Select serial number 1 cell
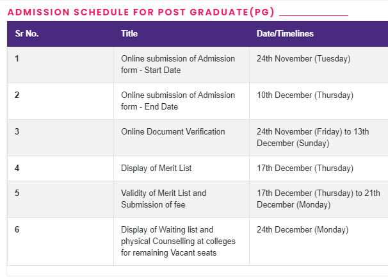388x278 pixels. tap(17, 58)
